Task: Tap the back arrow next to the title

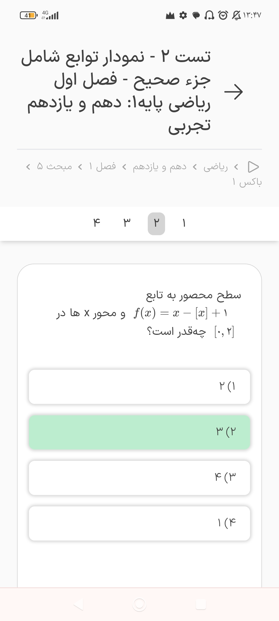Action: 233,92
